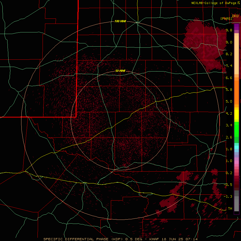Image resolution: width=241 pixels, height=241 pixels.
Task: Click the [PHAS] legend heading
Action: 226,19
